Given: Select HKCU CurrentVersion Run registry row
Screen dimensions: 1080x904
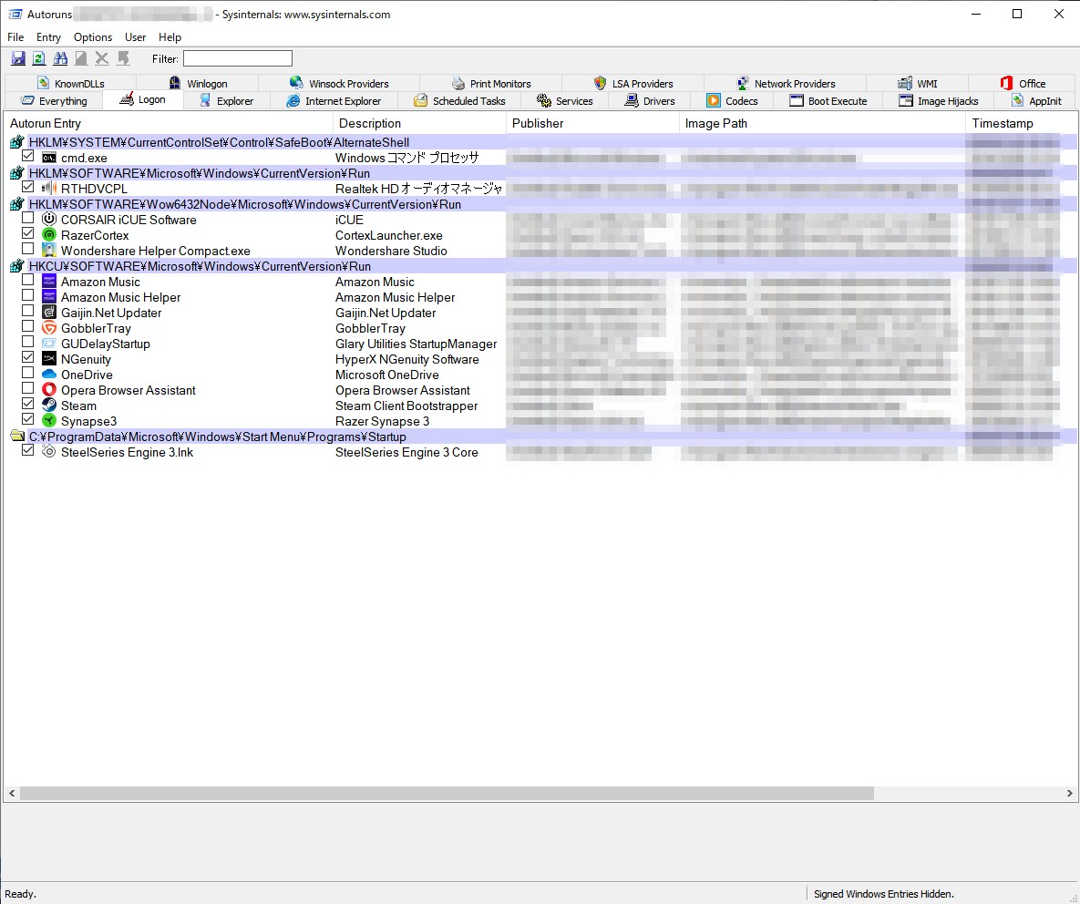Looking at the screenshot, I should [540, 266].
